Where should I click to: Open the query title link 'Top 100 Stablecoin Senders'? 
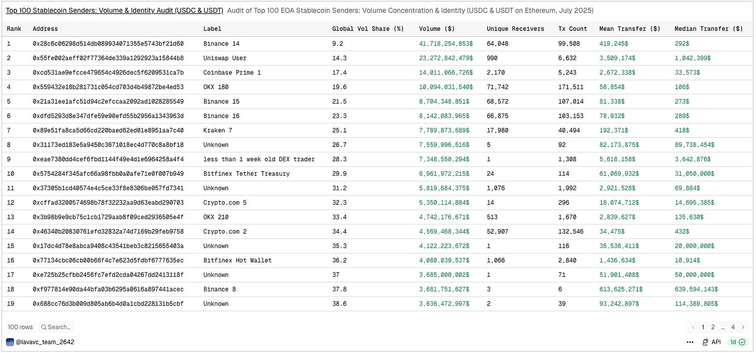pyautogui.click(x=115, y=10)
